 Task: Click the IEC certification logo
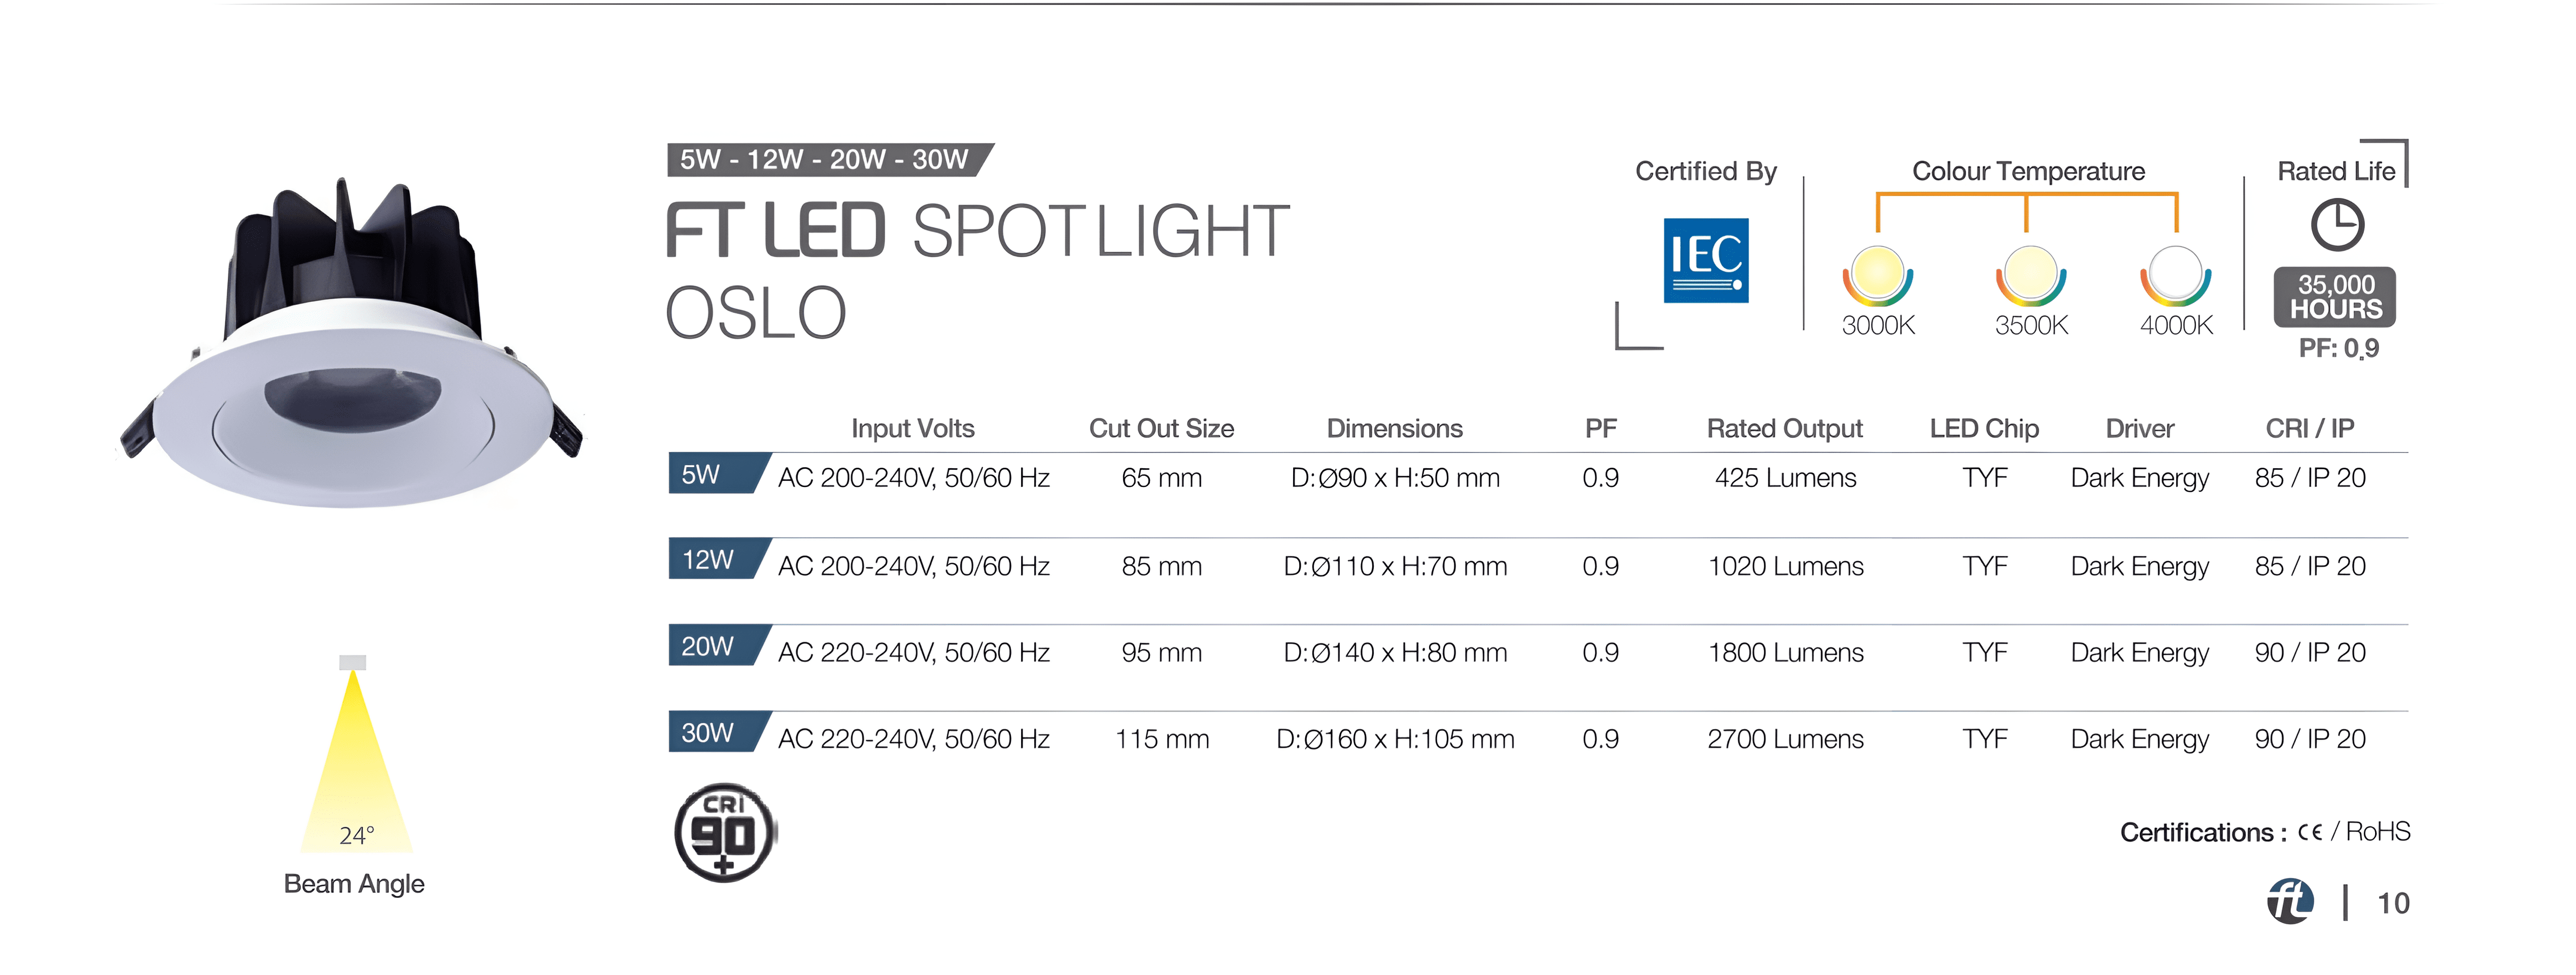tap(1706, 260)
